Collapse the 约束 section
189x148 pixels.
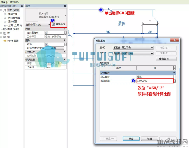pos(65,29)
